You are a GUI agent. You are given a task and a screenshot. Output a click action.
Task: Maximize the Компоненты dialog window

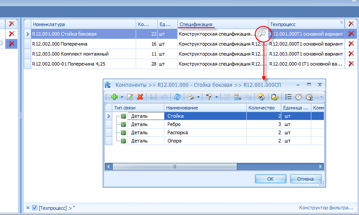pyautogui.click(x=309, y=85)
